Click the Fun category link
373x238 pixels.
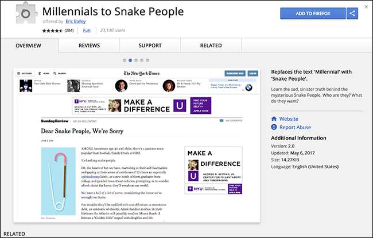87,30
